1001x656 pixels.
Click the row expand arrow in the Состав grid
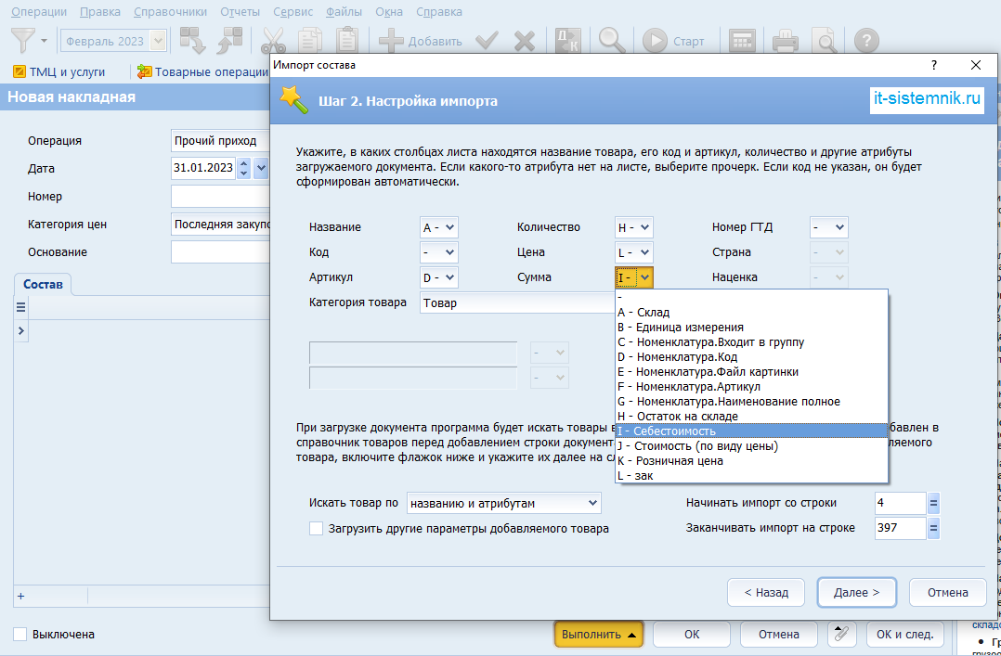[x=20, y=330]
